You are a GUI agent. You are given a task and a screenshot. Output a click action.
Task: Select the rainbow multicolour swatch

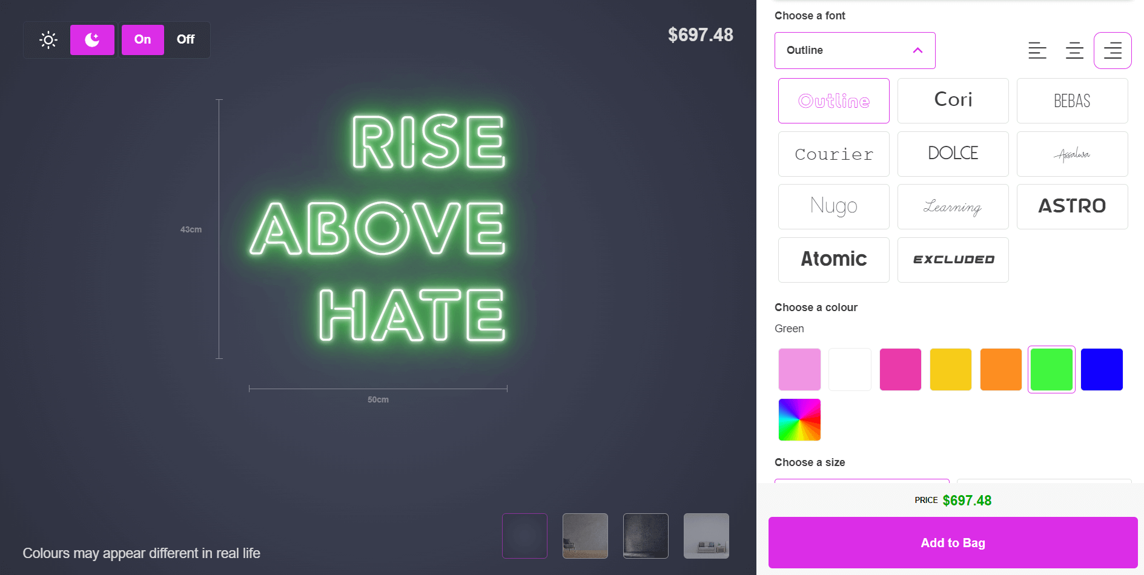[799, 419]
